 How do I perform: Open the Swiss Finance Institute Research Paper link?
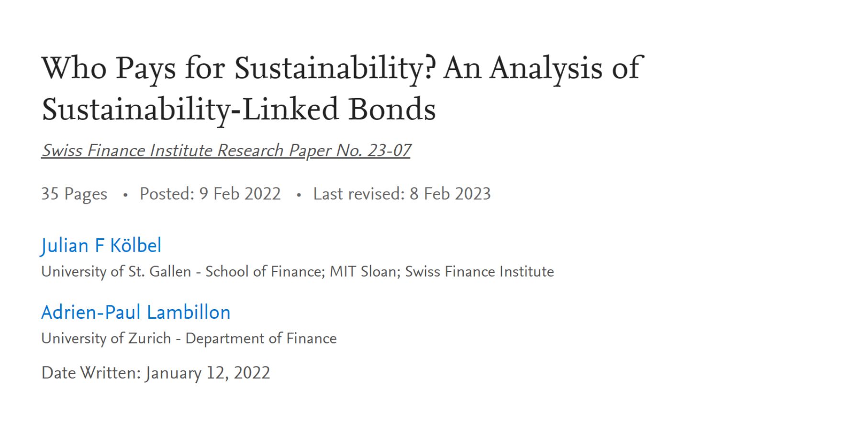pyautogui.click(x=226, y=151)
